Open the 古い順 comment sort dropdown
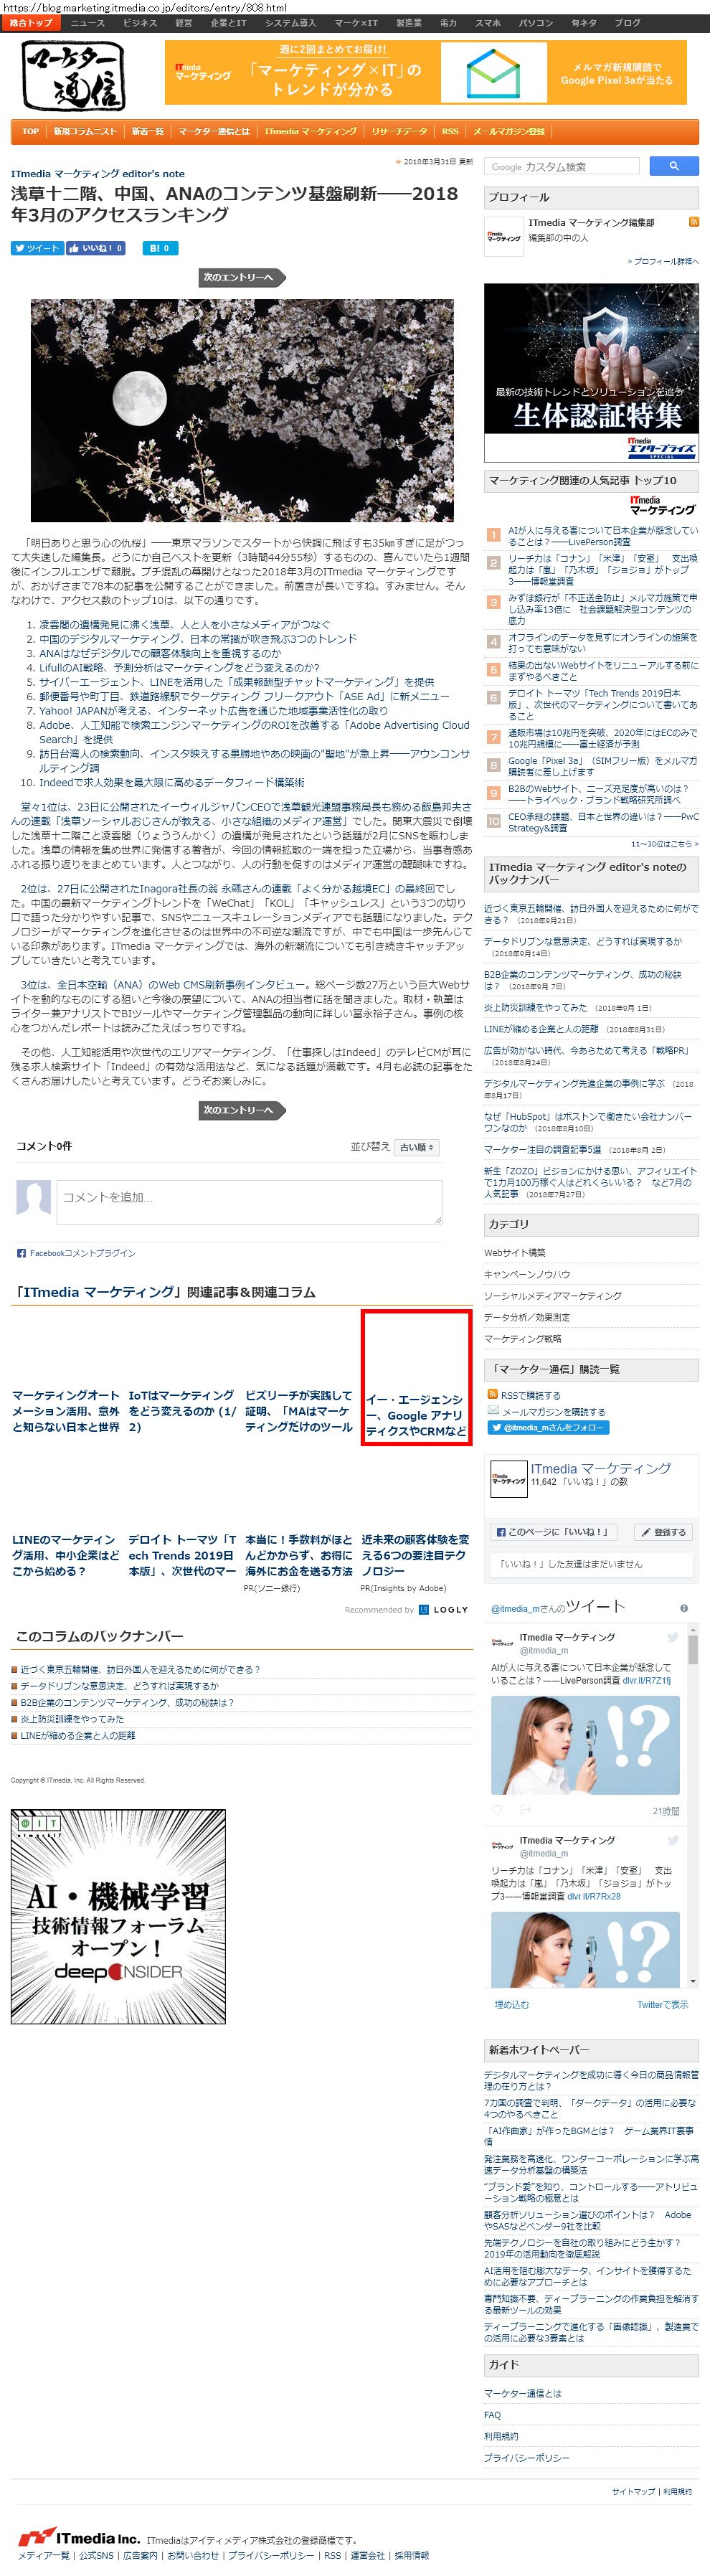Viewport: 710px width, 2576px height. click(416, 1147)
